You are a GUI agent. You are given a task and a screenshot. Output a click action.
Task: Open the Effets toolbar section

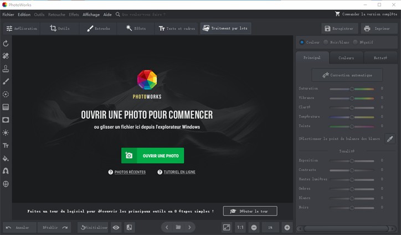[136, 29]
